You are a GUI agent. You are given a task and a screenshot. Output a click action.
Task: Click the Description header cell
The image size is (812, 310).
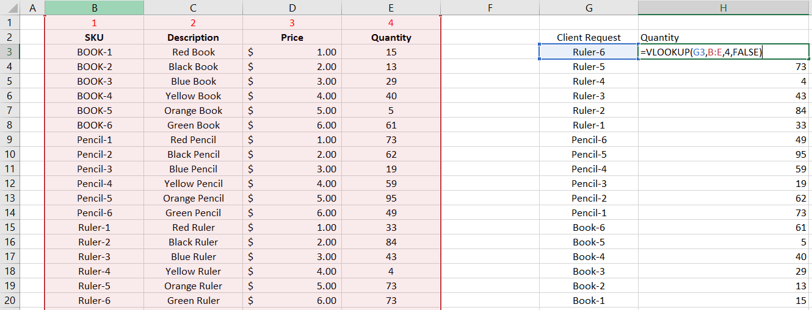click(194, 38)
